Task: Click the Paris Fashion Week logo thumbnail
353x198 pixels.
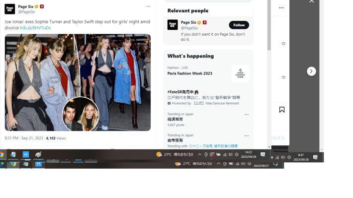Action: 240,74
